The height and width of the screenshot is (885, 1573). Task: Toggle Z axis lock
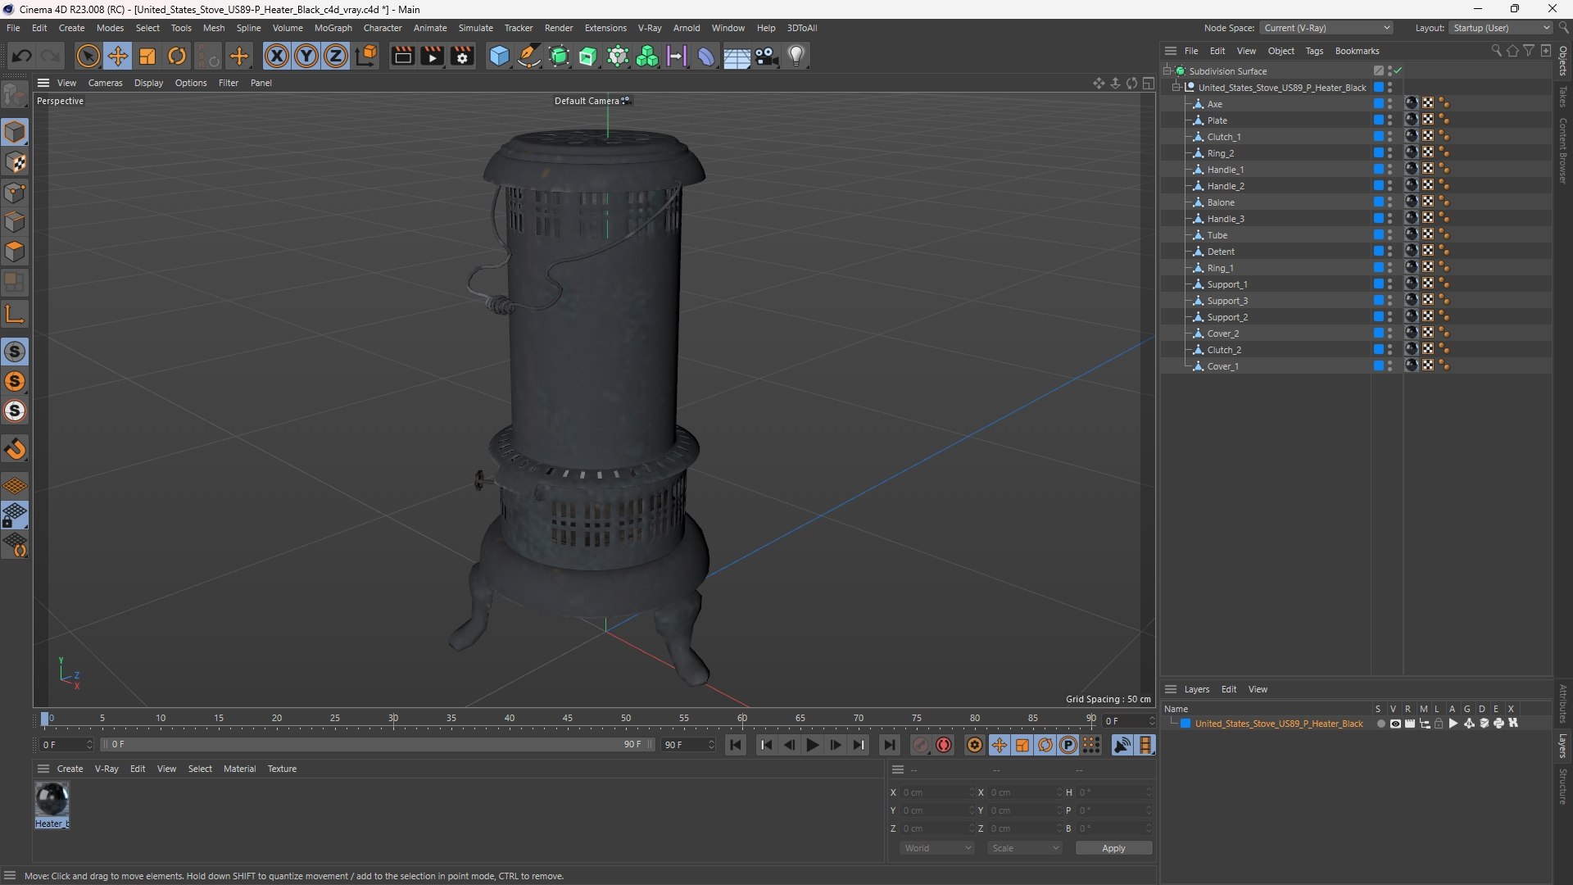(x=336, y=56)
